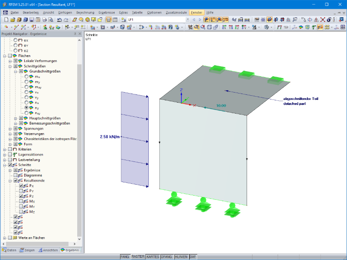Open the Ergebnisse menu
Viewport: 347px width, 260px height.
pos(107,13)
